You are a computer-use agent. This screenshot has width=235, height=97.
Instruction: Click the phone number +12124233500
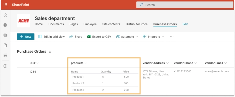(x=183, y=71)
